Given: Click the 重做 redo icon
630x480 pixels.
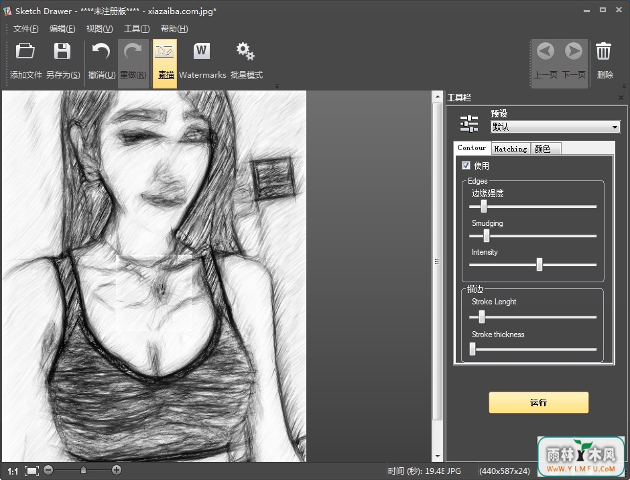Looking at the screenshot, I should click(x=133, y=52).
